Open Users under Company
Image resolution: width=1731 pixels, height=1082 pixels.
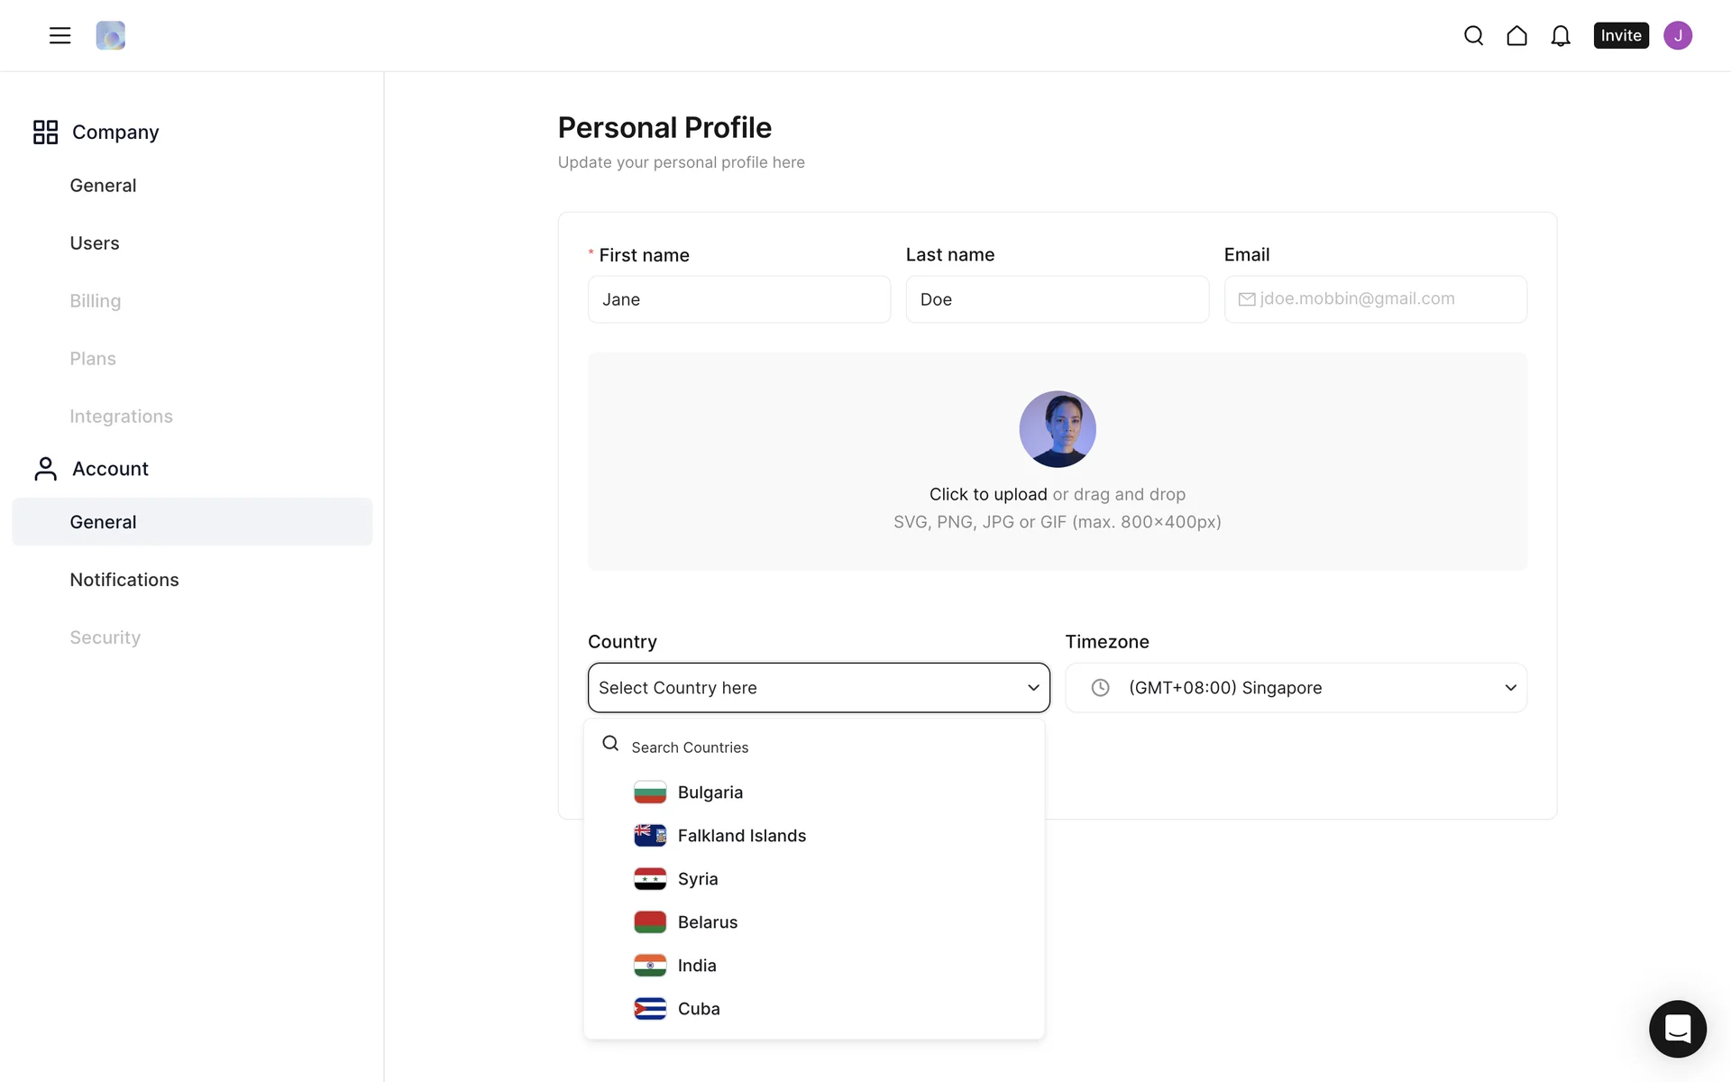click(95, 243)
